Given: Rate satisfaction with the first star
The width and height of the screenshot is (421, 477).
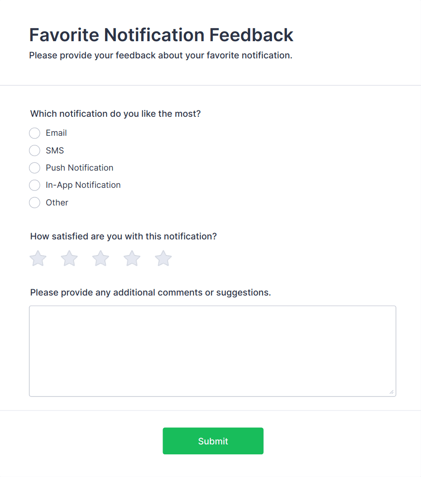Looking at the screenshot, I should click(x=38, y=259).
